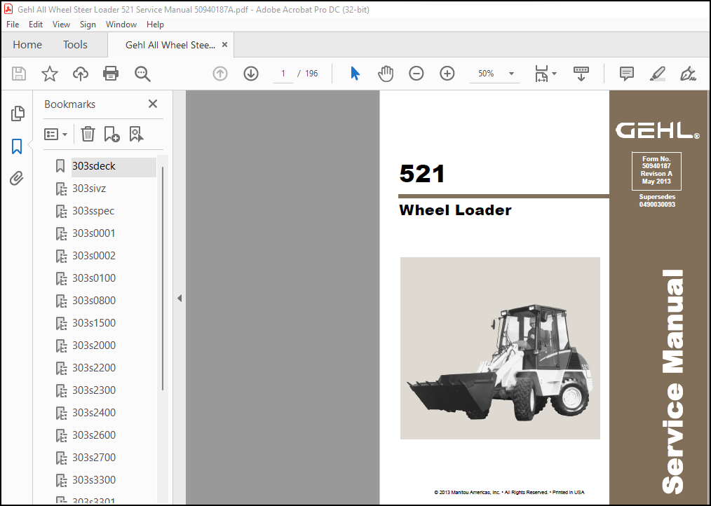Open the fit page options tool

545,74
